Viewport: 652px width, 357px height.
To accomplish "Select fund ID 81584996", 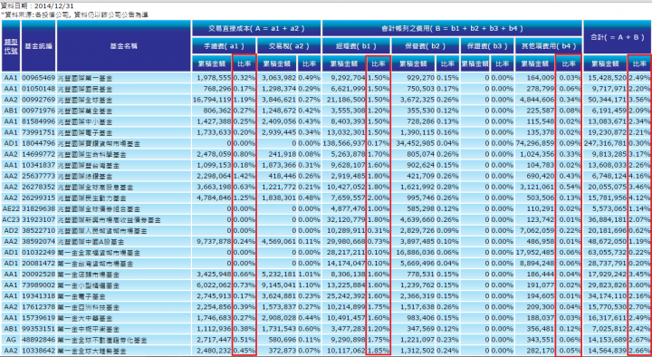I will (38, 121).
